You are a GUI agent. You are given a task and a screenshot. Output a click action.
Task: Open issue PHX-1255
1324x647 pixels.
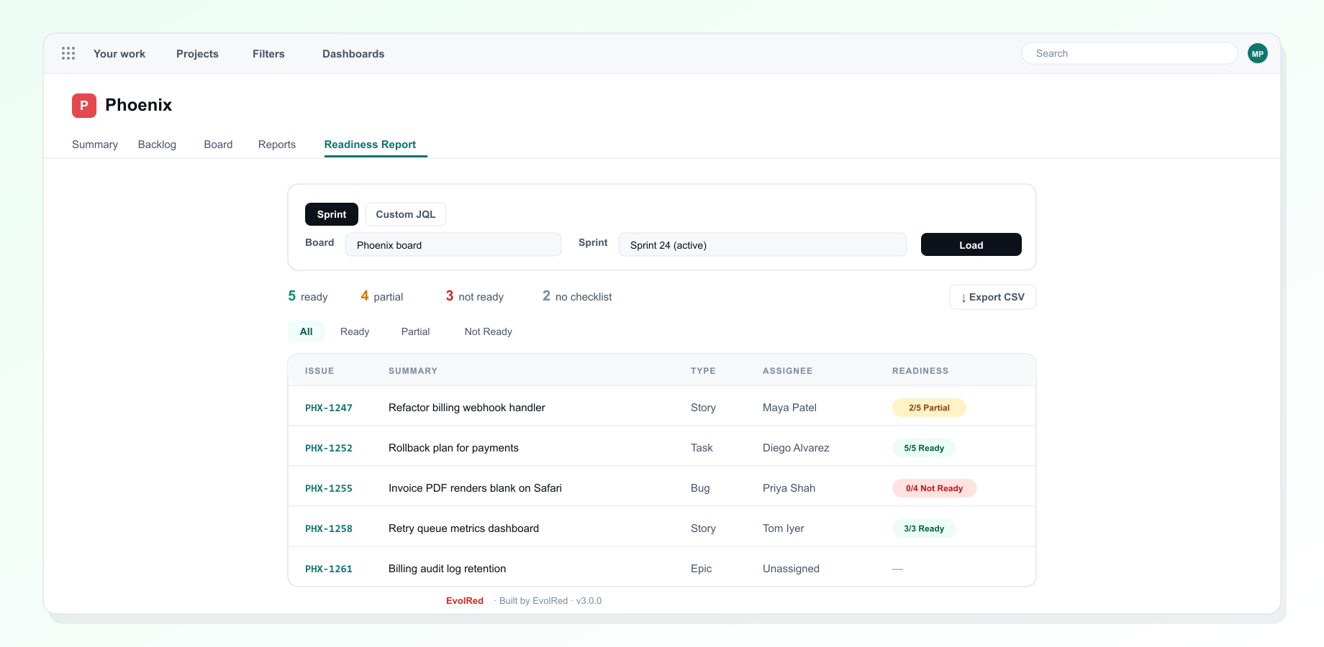[329, 488]
